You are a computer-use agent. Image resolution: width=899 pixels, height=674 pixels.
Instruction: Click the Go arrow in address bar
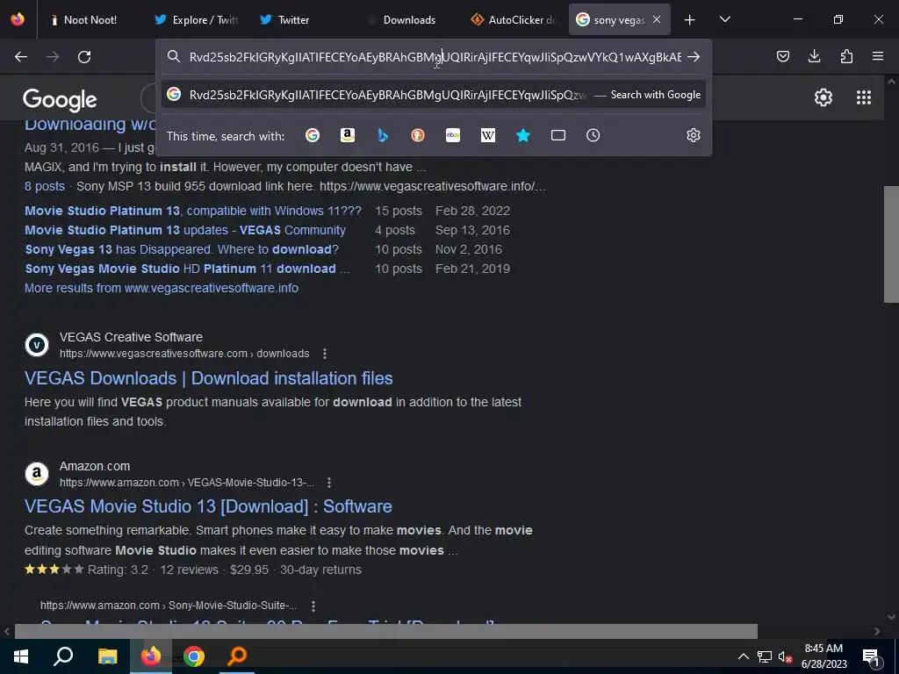tap(694, 57)
